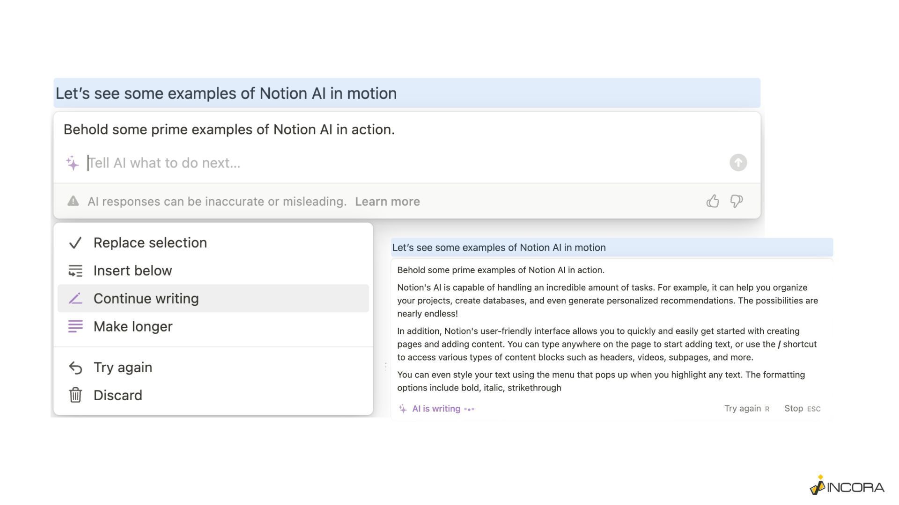Click the purple lines Make longer icon
The height and width of the screenshot is (505, 899).
[x=75, y=326]
